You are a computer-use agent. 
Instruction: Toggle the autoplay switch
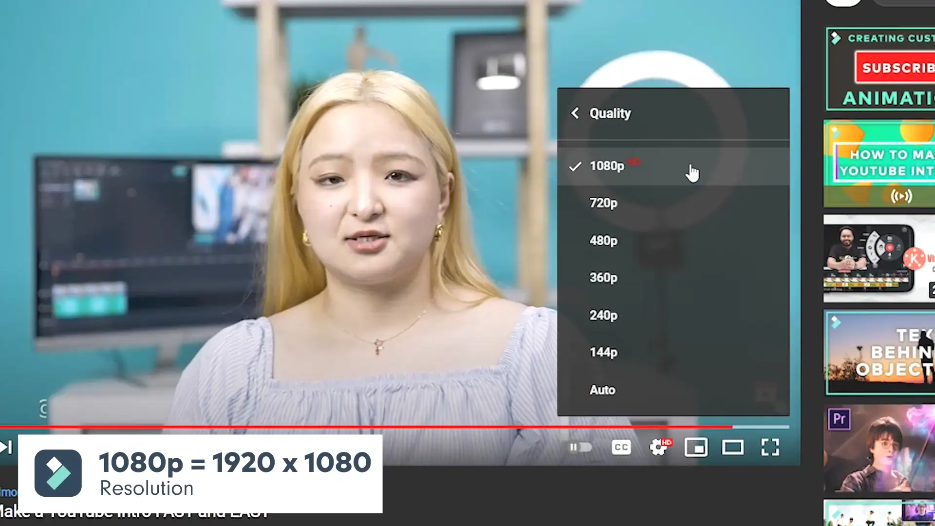click(580, 447)
